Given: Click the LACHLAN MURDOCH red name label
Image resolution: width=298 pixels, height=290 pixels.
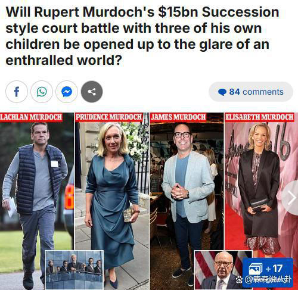Looking at the screenshot, I should pyautogui.click(x=31, y=117).
